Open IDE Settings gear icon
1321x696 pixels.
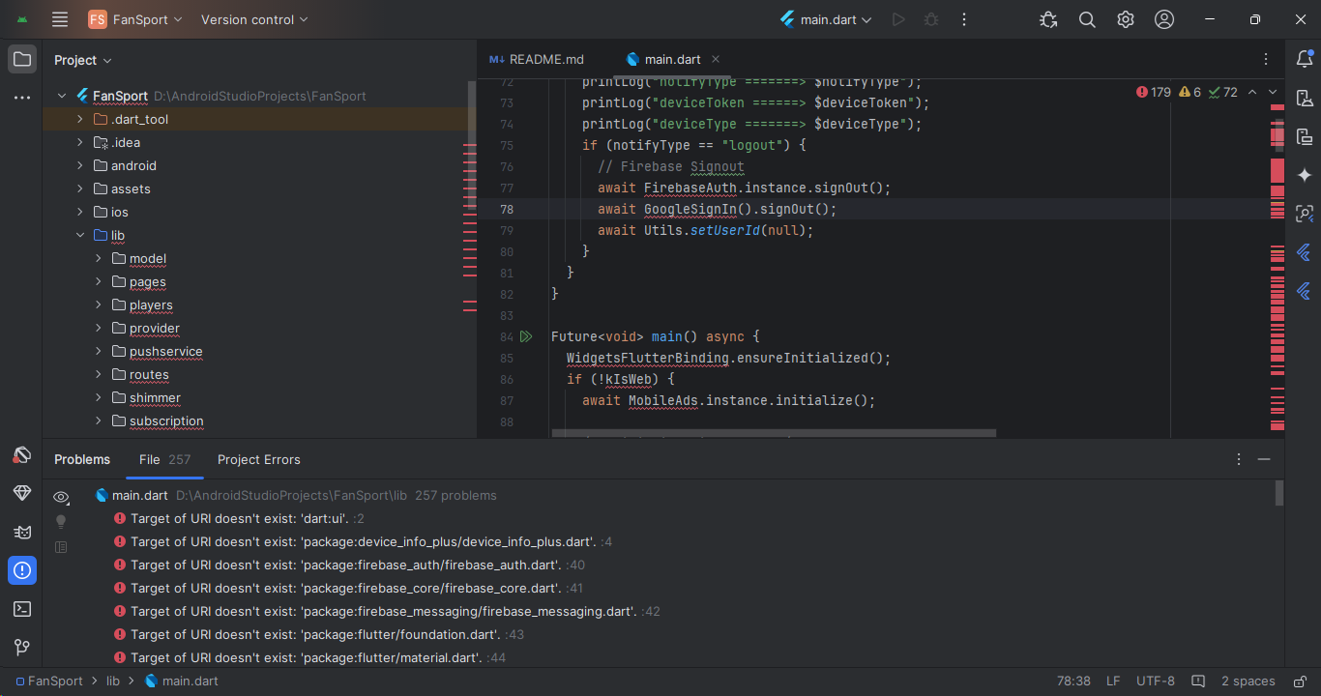(x=1126, y=19)
